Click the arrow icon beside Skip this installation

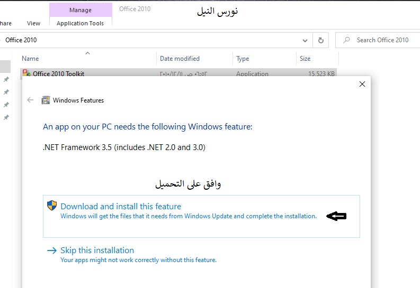tap(51, 250)
